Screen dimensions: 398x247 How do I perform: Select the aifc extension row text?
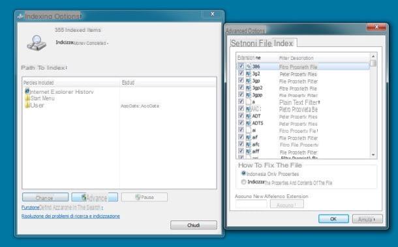coord(256,145)
